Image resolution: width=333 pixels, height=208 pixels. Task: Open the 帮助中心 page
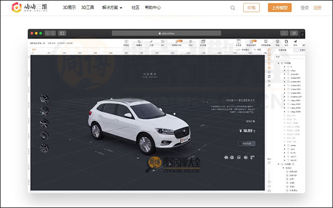click(x=153, y=8)
